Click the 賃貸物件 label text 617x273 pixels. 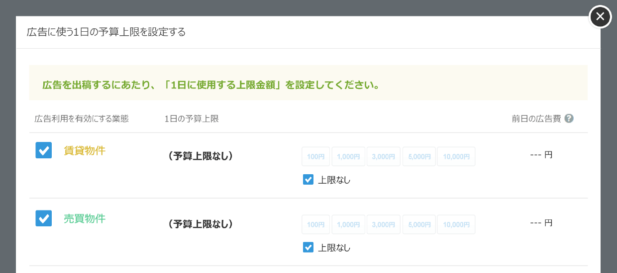point(85,150)
